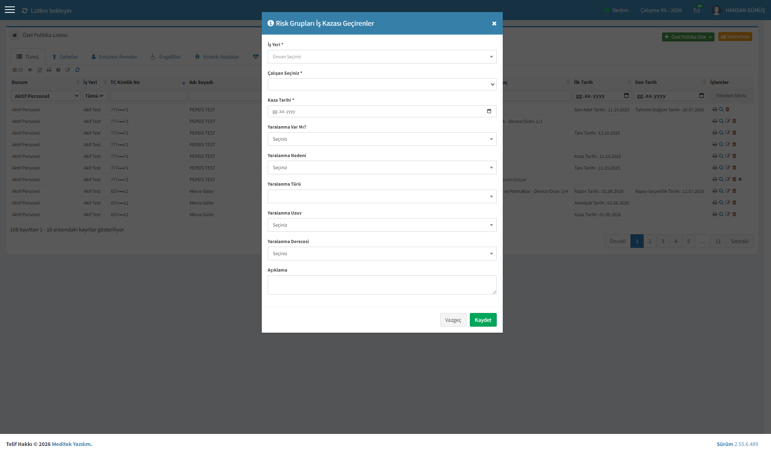Click the home icon beside Özel Politika Listesi
771x454 pixels.
(14, 35)
